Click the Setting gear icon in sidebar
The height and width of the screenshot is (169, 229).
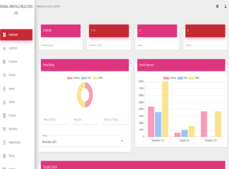(5, 156)
